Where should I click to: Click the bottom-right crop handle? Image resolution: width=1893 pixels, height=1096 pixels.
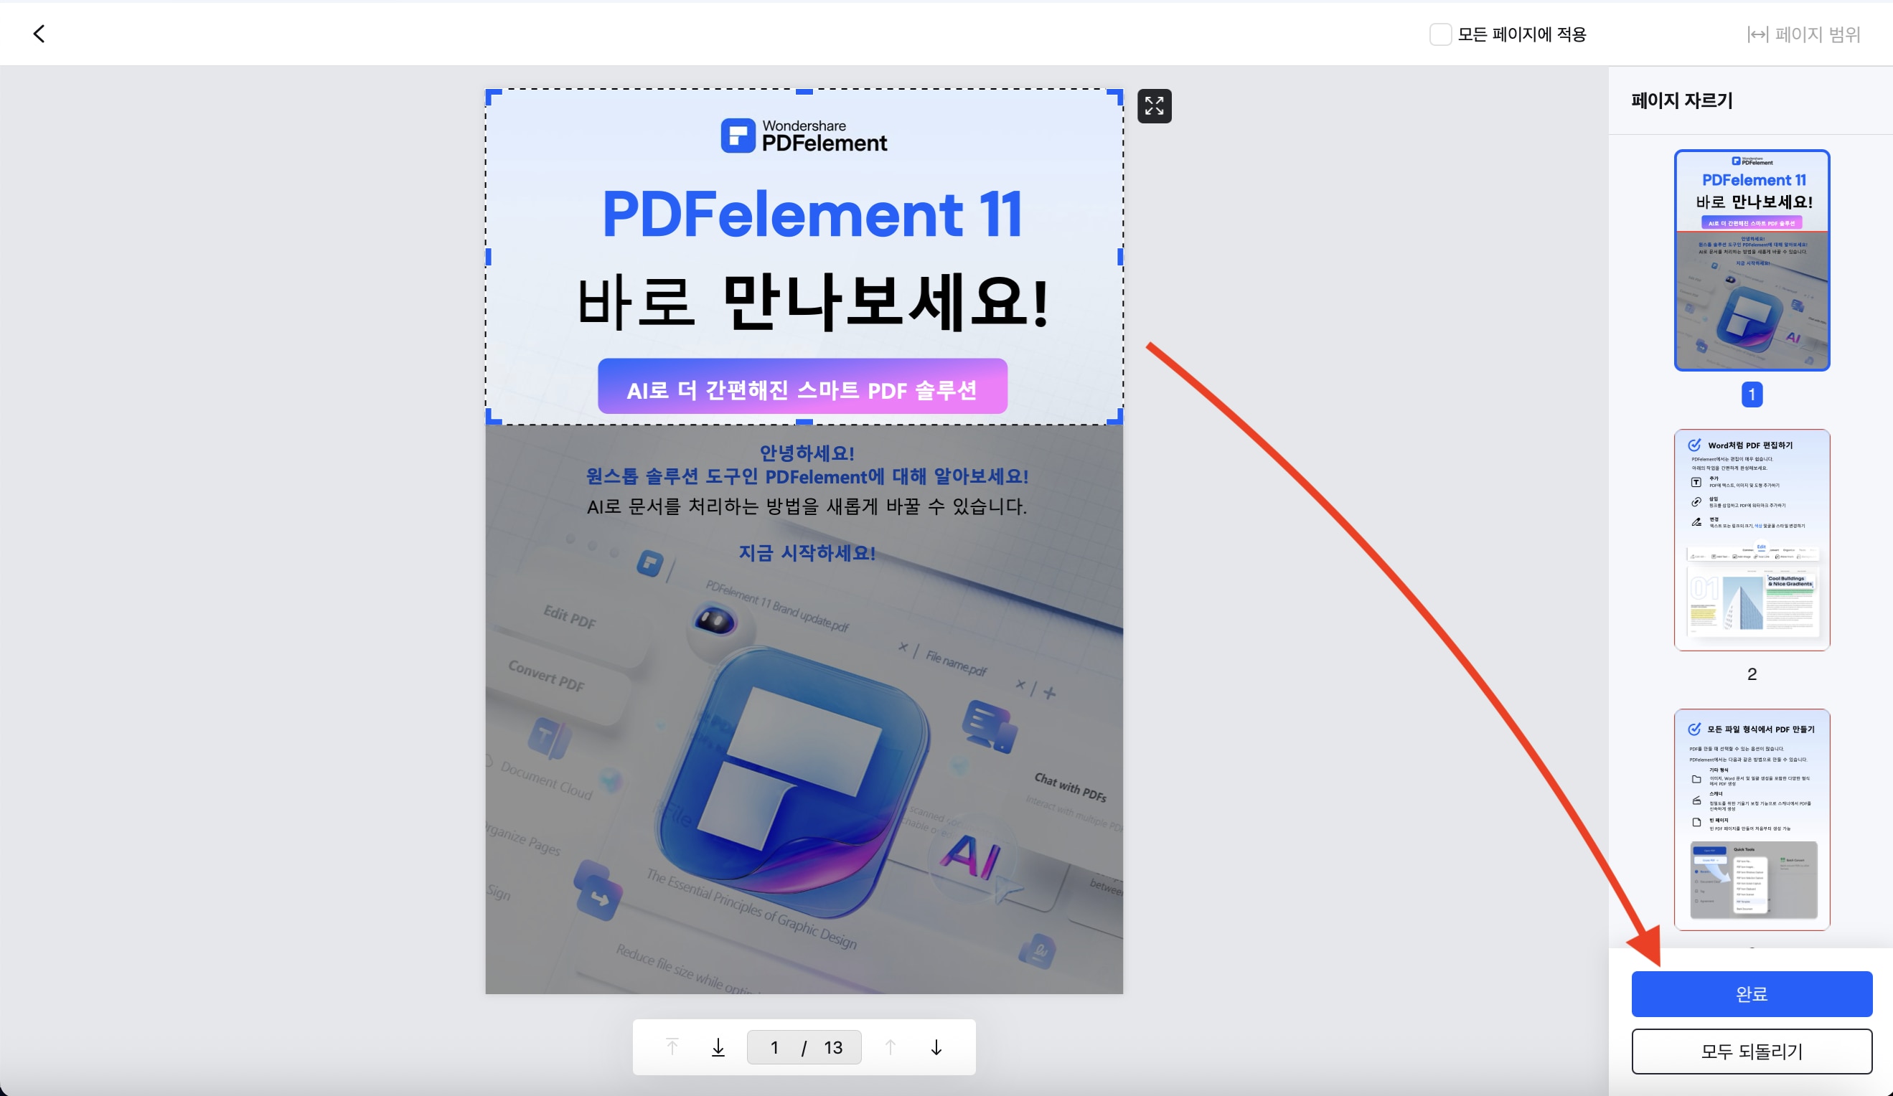[x=1118, y=418]
